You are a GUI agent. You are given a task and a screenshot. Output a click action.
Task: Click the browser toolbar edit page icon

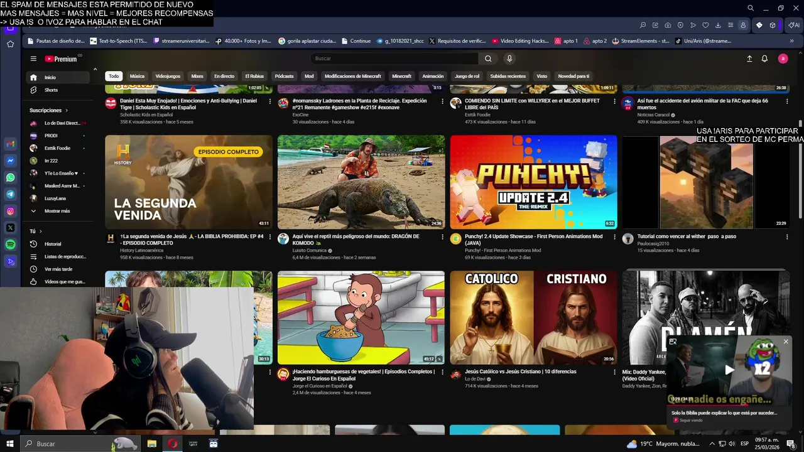click(655, 25)
